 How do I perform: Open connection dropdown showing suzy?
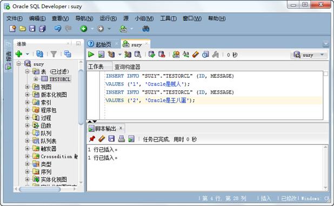[x=309, y=55]
